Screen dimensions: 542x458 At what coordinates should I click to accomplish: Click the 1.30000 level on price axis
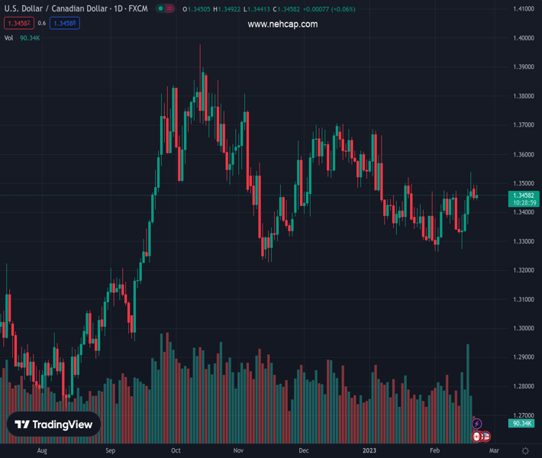(x=523, y=328)
